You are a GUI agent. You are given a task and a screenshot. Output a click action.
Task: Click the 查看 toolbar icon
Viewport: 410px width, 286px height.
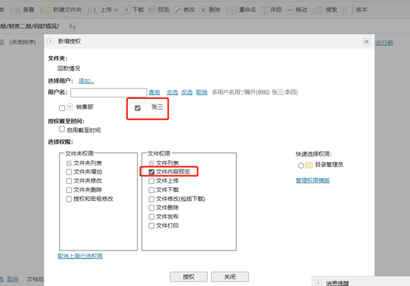tap(18, 10)
